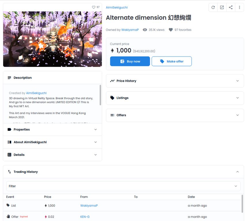Click the share icon
This screenshot has height=221, width=245.
(x=231, y=7)
